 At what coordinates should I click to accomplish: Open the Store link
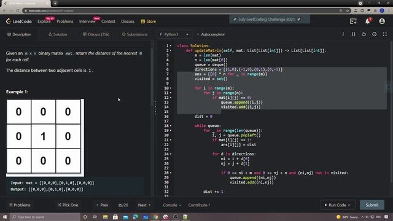pos(149,21)
